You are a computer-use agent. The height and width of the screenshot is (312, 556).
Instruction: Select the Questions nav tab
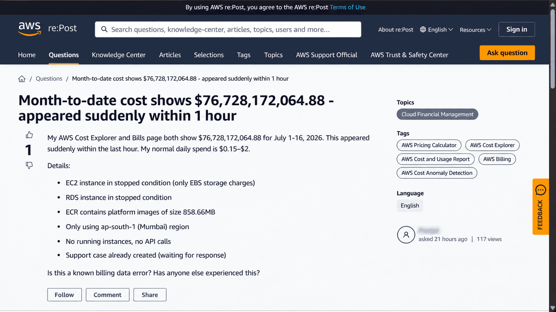click(64, 55)
